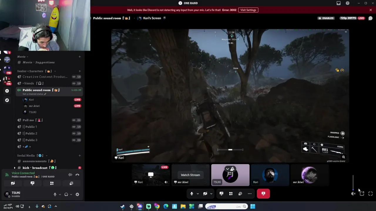Open the server with 118 notifications
The width and height of the screenshot is (376, 211).
[x=7, y=69]
